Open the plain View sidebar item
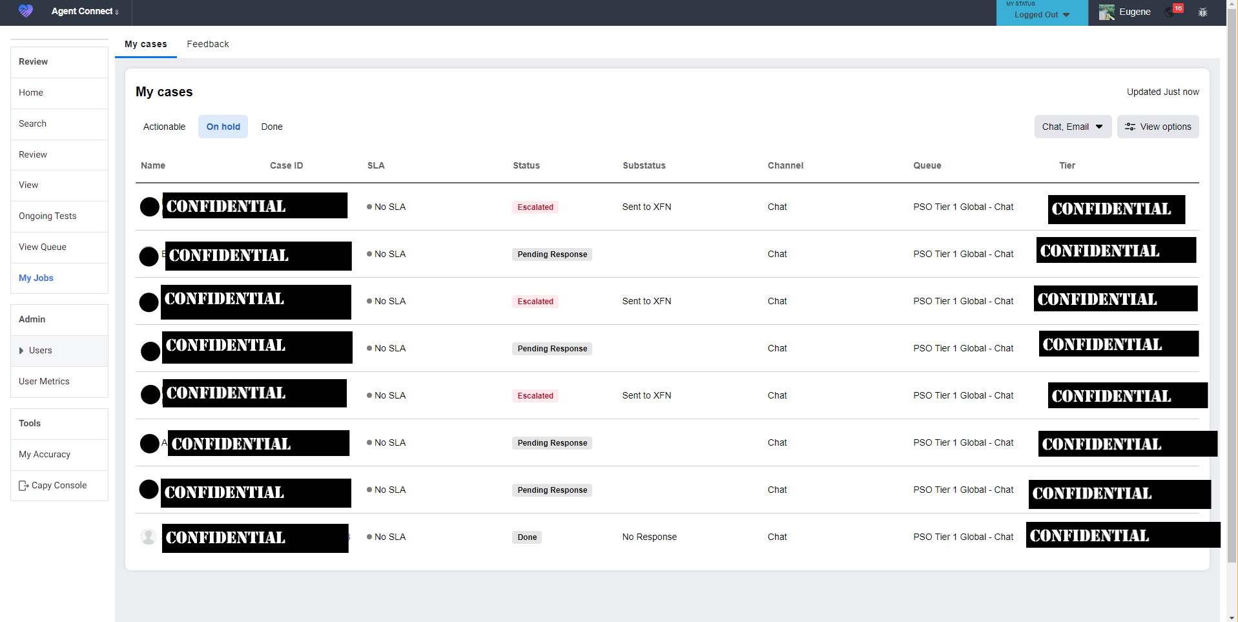 [x=59, y=185]
